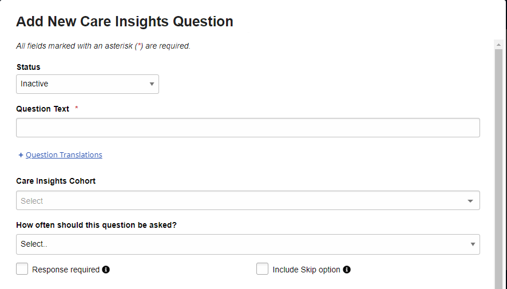
Task: Click the Status field label
Action: pos(29,67)
